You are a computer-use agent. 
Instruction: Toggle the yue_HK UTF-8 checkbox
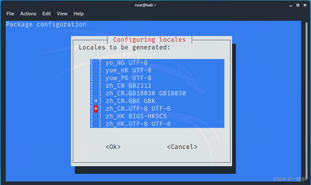coord(96,70)
